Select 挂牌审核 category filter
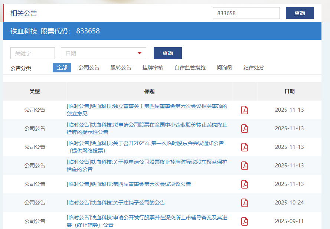Viewport: 330px width, 229px height. (x=153, y=68)
